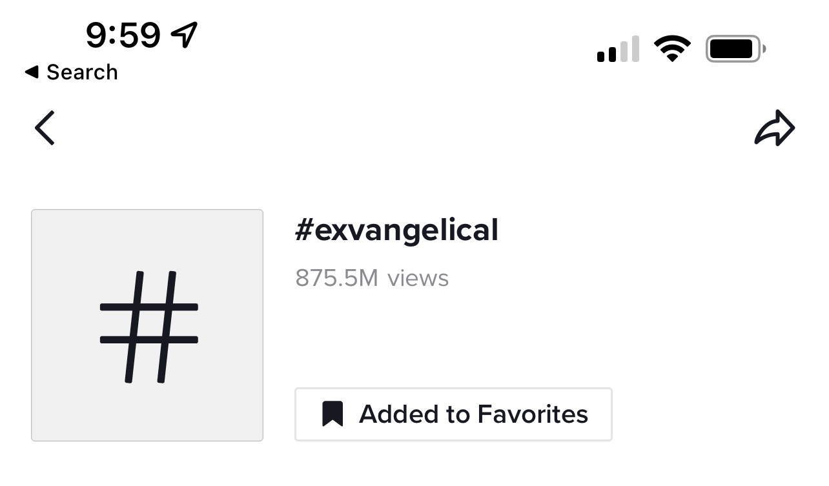Click the small triangle beside Search
The width and height of the screenshot is (829, 486).
(x=31, y=72)
